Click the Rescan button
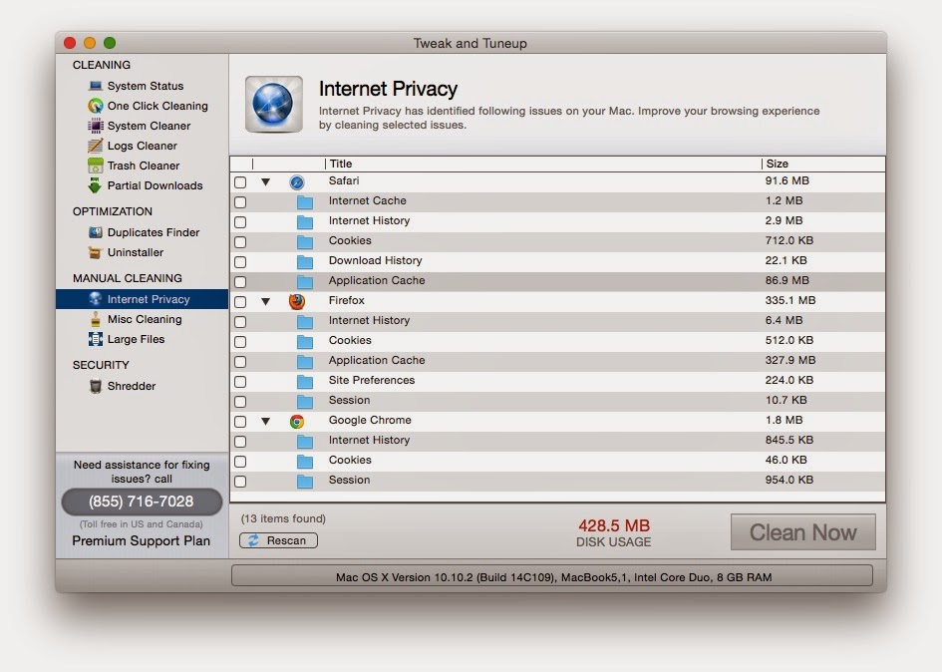The width and height of the screenshot is (942, 672). pyautogui.click(x=278, y=540)
